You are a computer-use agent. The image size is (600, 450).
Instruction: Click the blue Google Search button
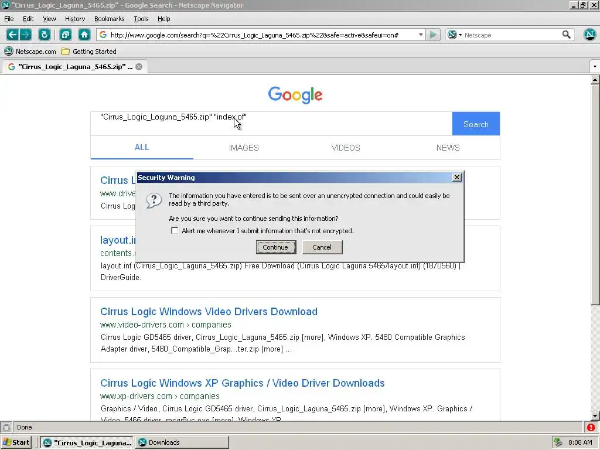pos(476,124)
